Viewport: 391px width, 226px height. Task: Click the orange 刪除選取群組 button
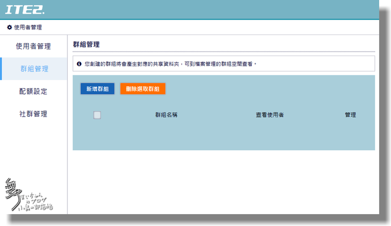point(142,89)
